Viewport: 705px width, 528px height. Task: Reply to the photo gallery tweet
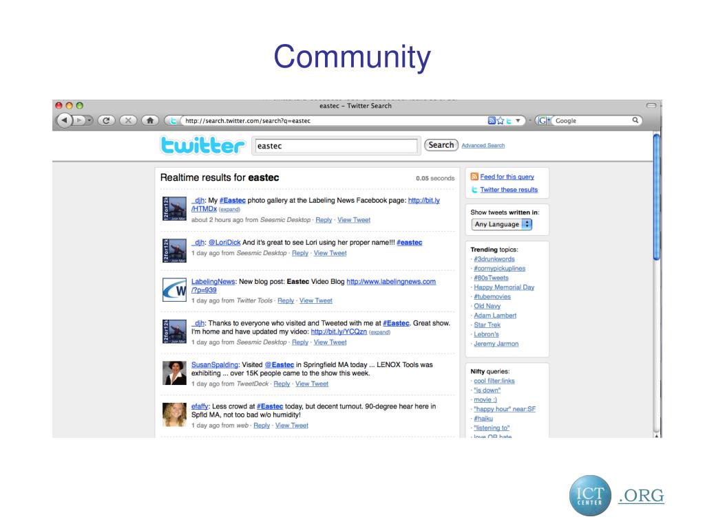coord(324,220)
